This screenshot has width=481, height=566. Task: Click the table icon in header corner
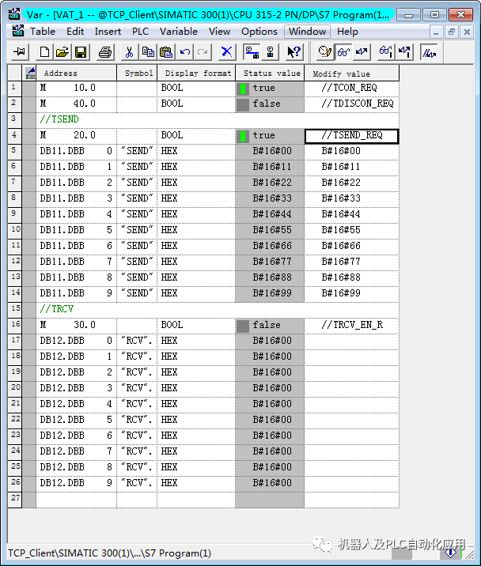(x=29, y=74)
